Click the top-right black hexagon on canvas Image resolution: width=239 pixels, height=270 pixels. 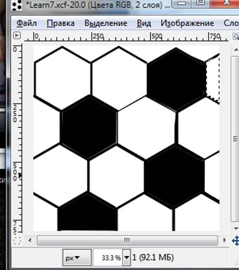176,79
